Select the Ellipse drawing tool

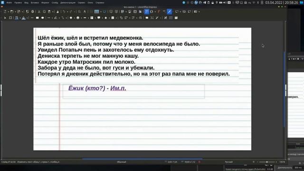(x=42, y=18)
